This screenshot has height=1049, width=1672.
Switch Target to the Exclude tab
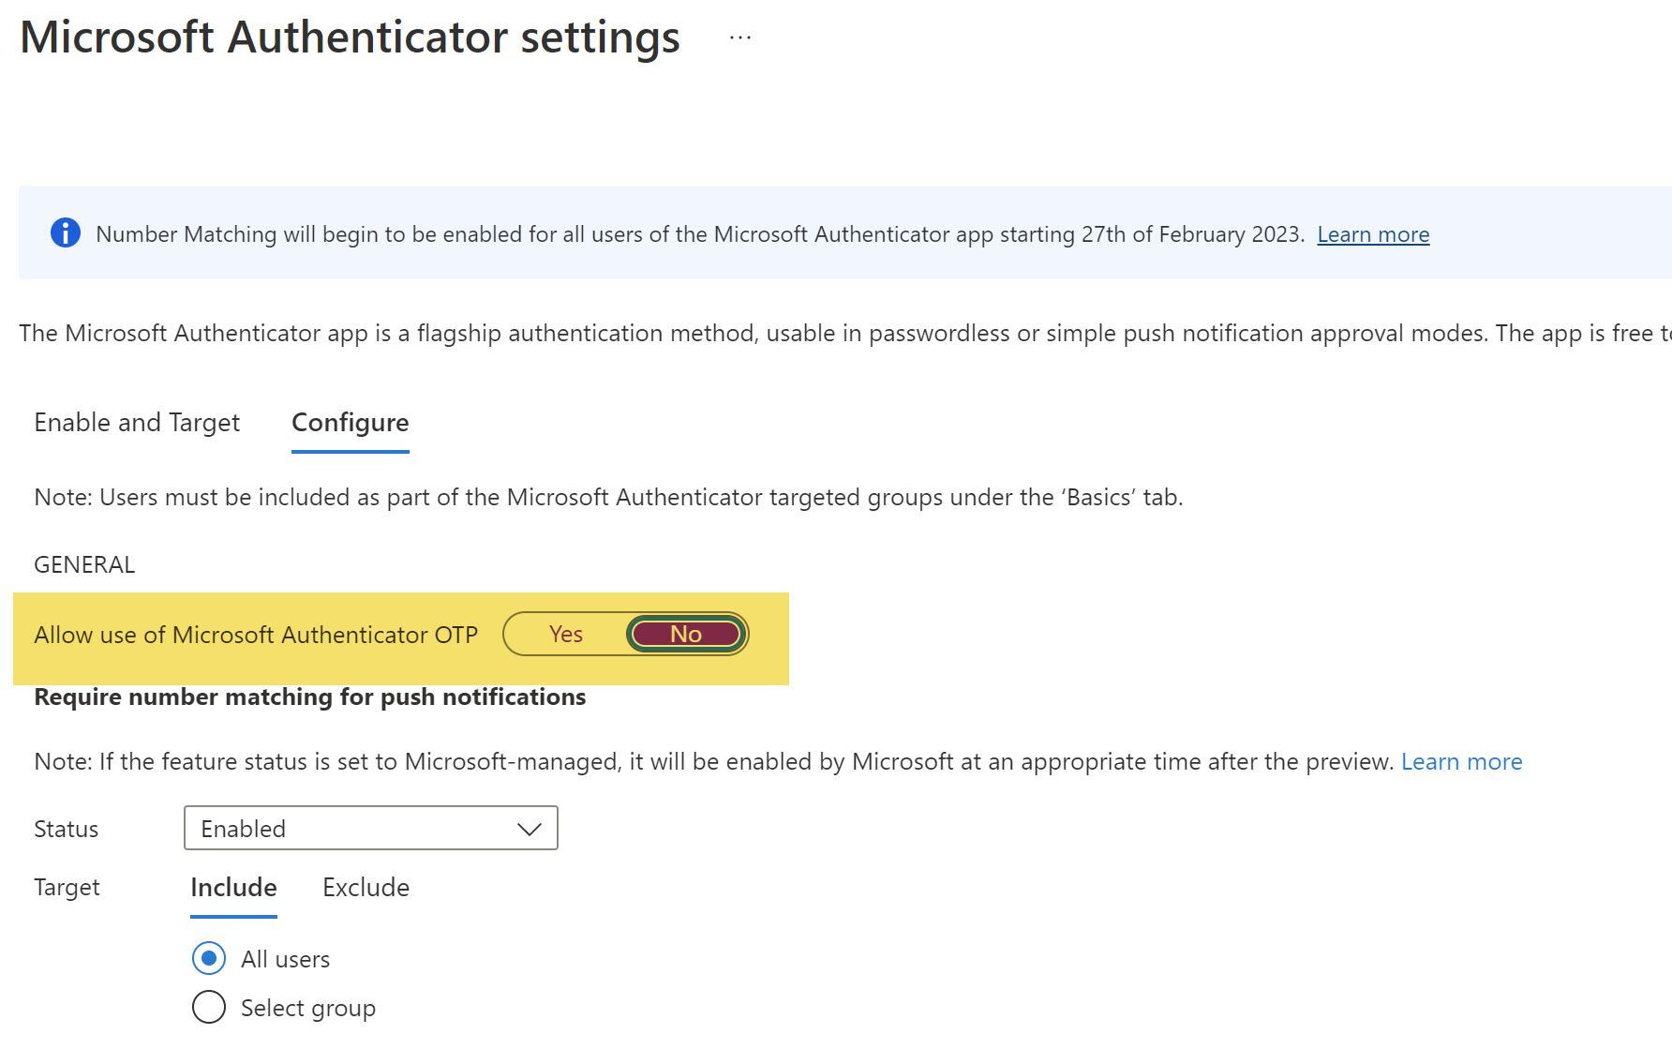(366, 887)
